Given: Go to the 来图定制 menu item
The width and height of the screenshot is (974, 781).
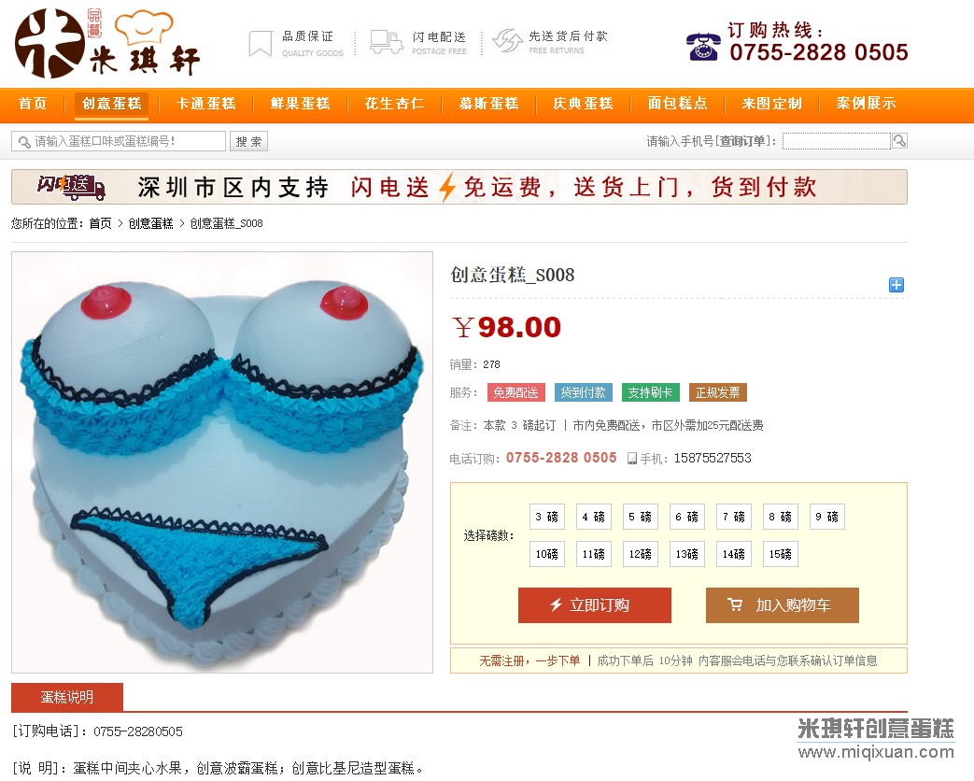Looking at the screenshot, I should [772, 104].
